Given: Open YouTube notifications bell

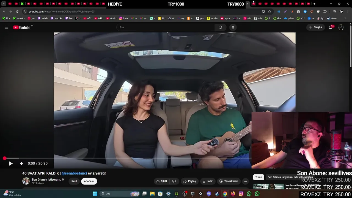Looking at the screenshot, I should 330,27.
